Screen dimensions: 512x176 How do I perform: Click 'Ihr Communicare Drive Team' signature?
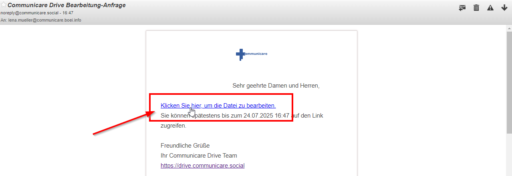tap(199, 156)
